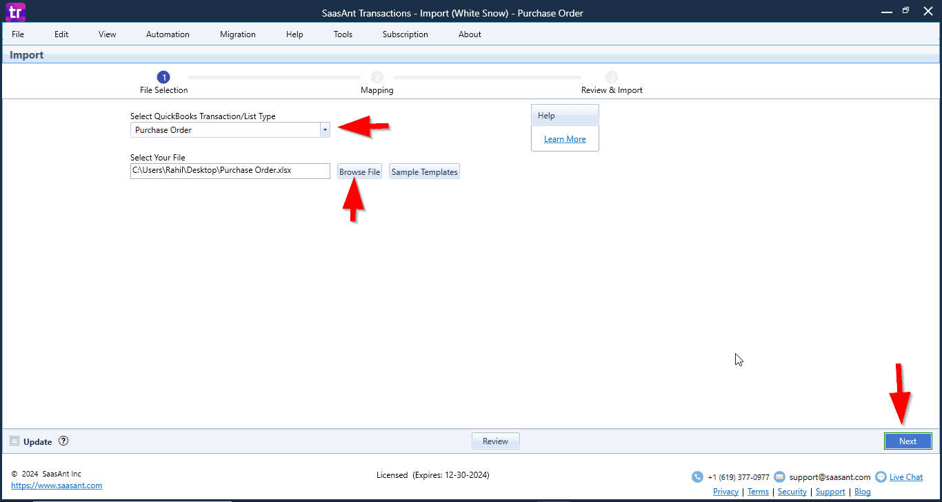This screenshot has width=942, height=502.
Task: Click the file path input field
Action: pyautogui.click(x=230, y=171)
